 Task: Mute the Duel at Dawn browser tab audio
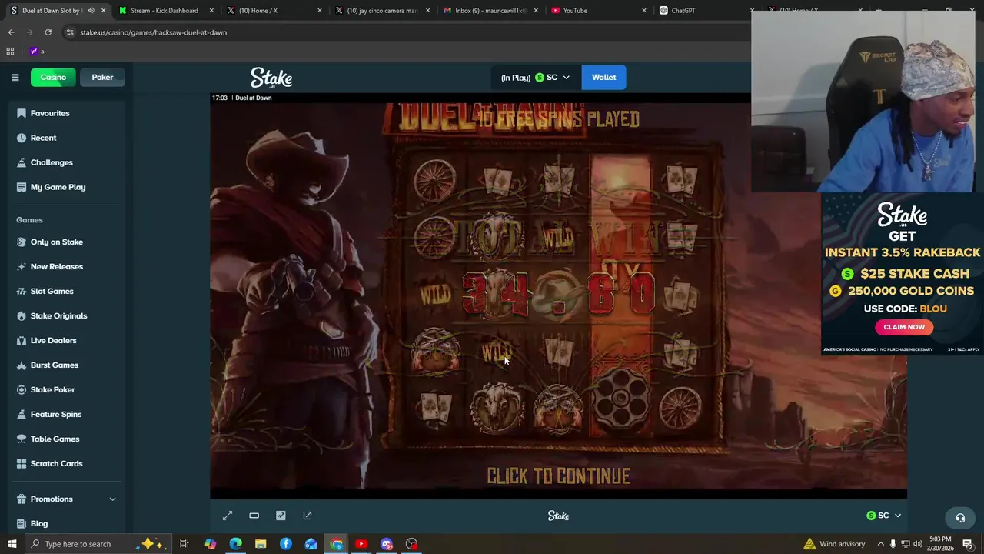click(x=91, y=11)
